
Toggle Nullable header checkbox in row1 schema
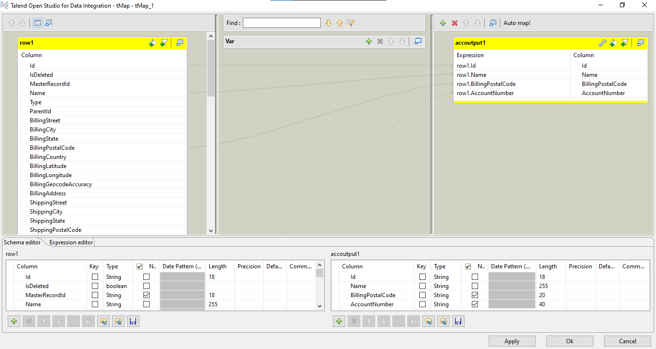139,266
